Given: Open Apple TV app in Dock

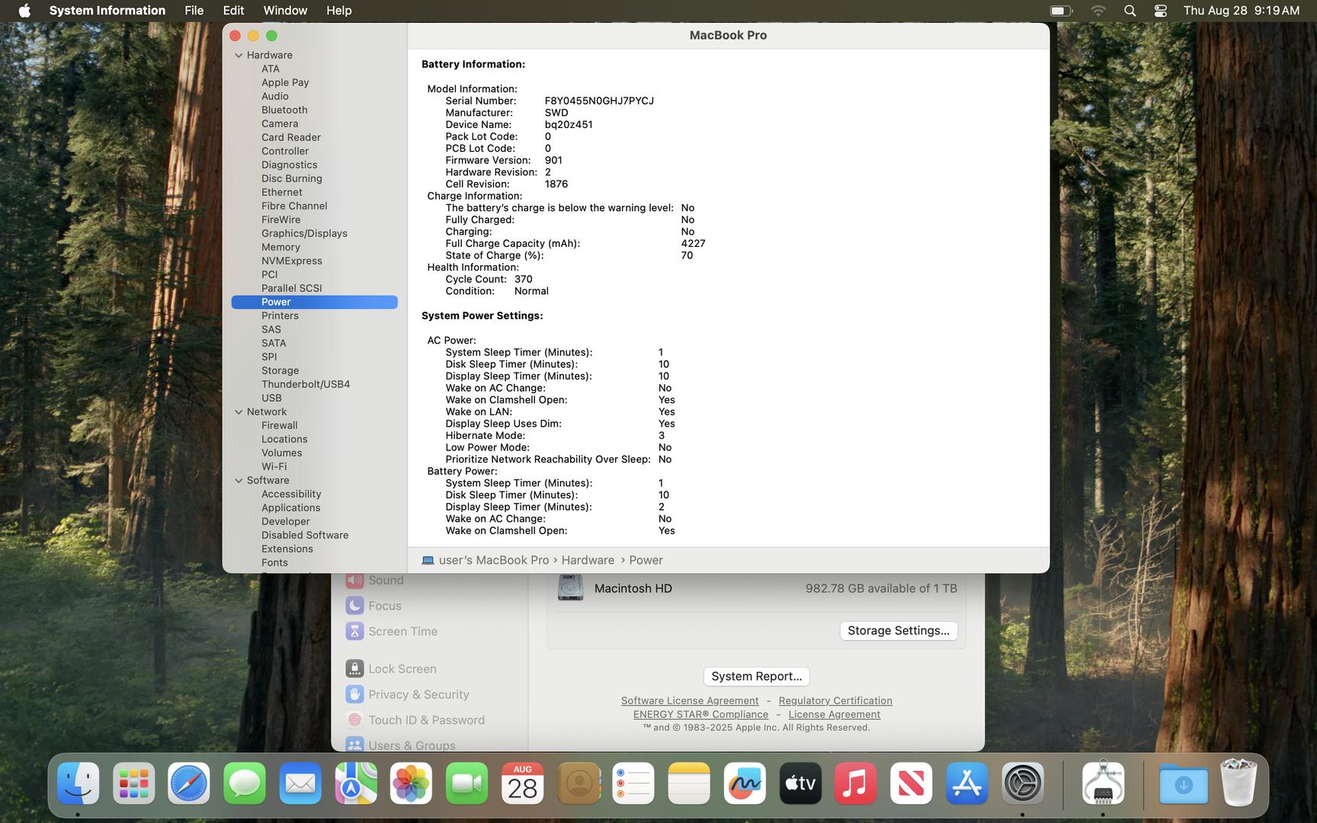Looking at the screenshot, I should pos(800,783).
